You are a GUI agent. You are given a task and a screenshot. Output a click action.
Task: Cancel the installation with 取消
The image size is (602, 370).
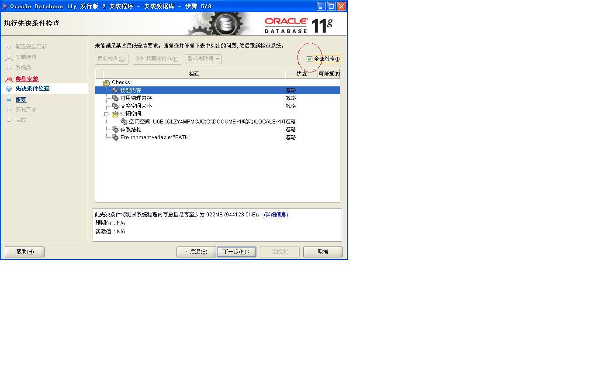(323, 252)
